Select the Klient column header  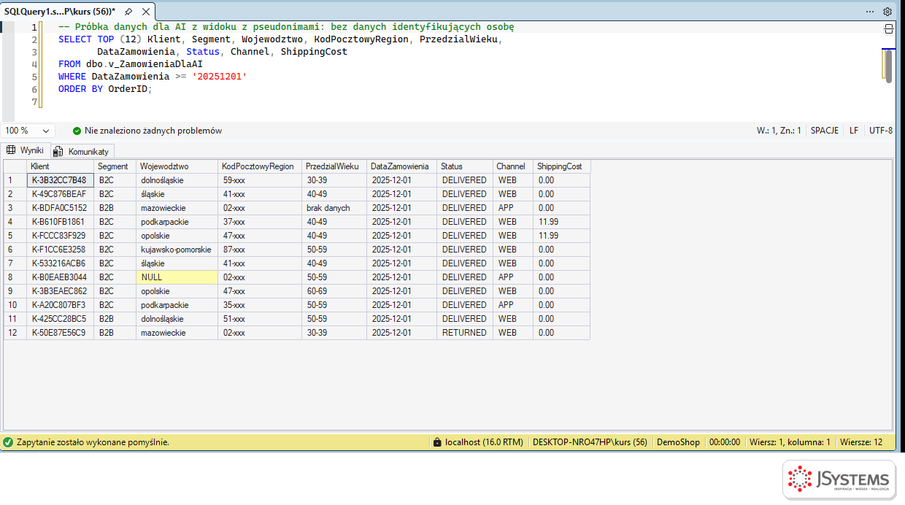[61, 166]
